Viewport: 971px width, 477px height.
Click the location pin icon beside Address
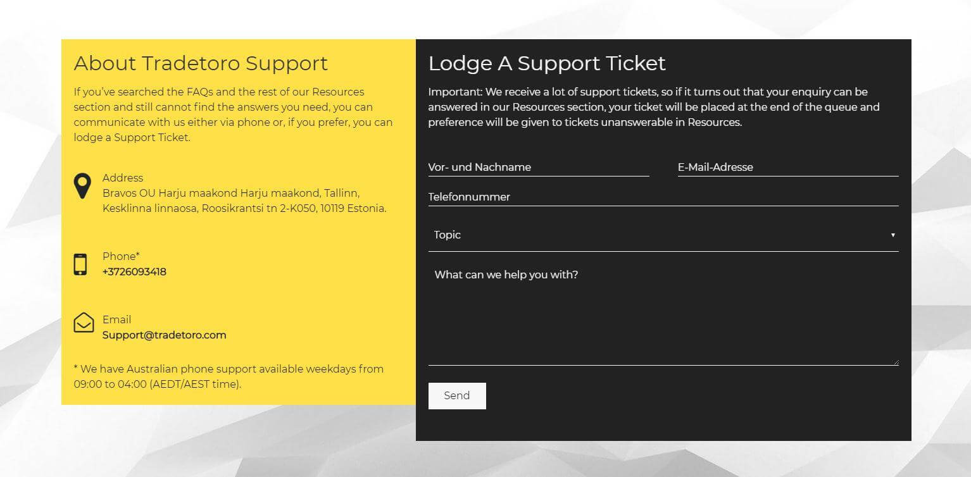tap(82, 187)
